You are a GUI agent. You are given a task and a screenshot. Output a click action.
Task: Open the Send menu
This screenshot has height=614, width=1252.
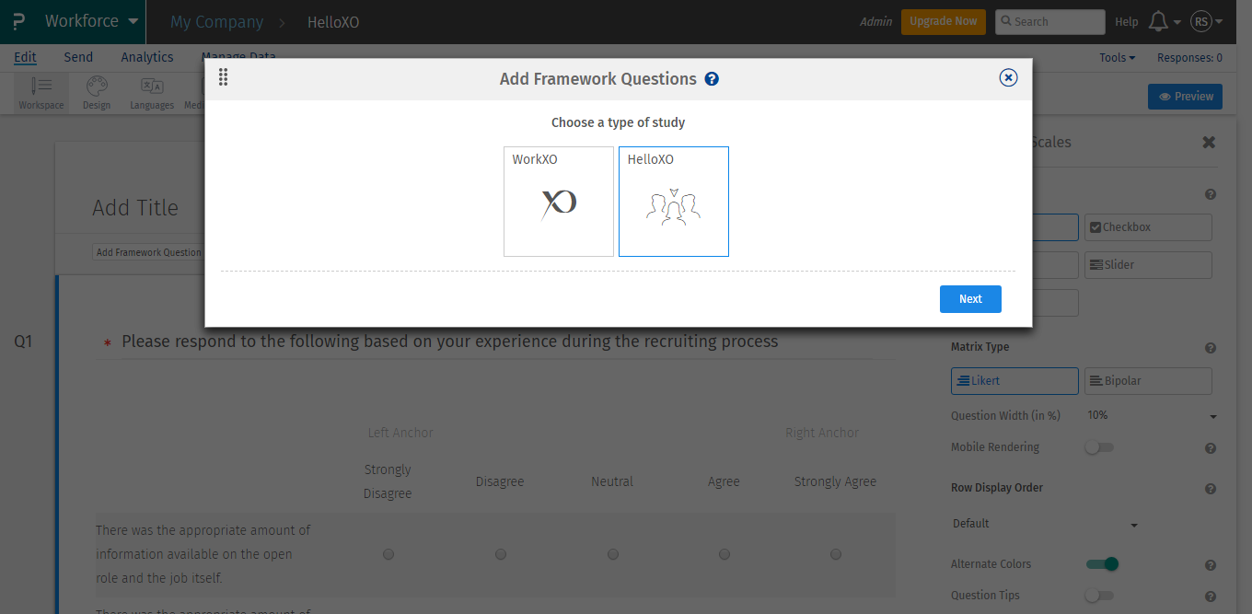tap(78, 56)
